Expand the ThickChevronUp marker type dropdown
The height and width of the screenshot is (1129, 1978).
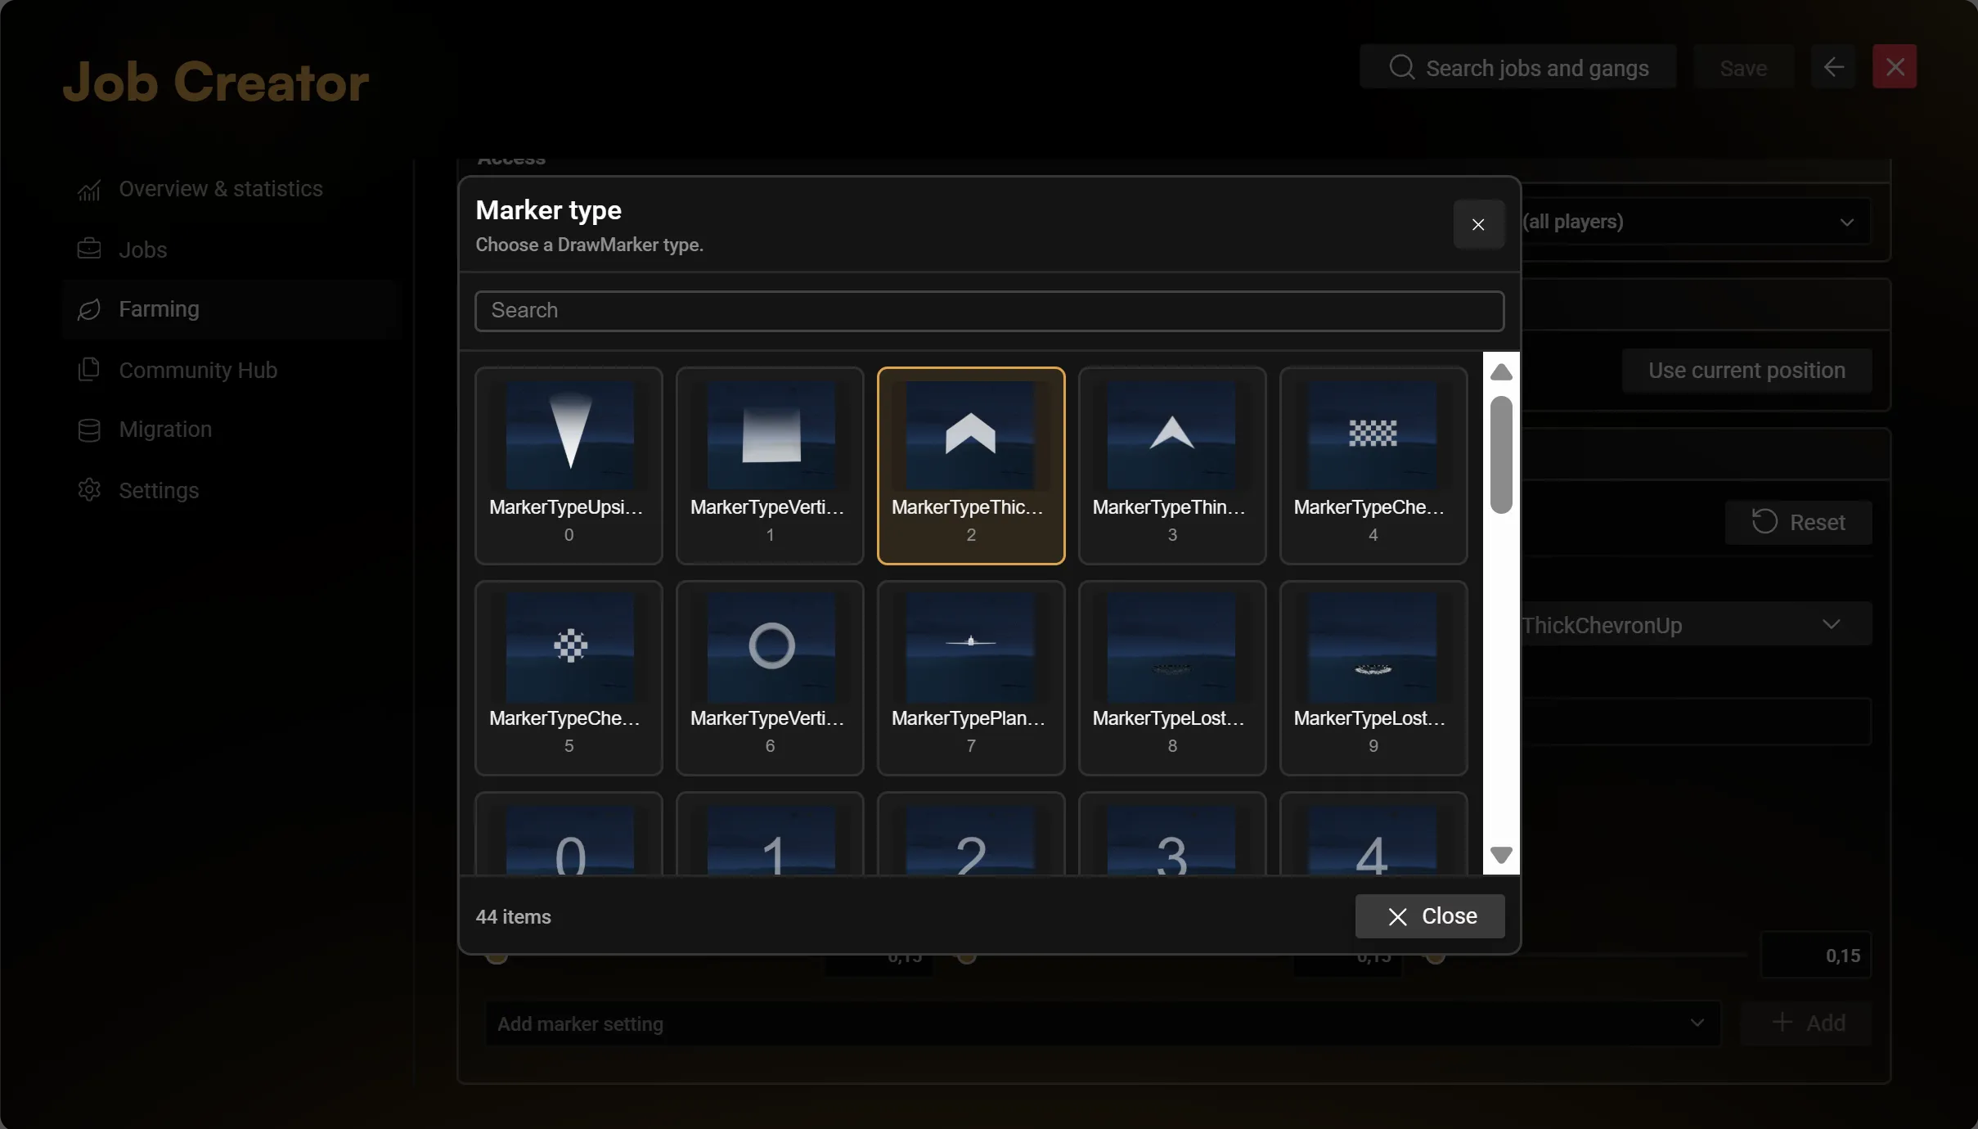pos(1695,625)
